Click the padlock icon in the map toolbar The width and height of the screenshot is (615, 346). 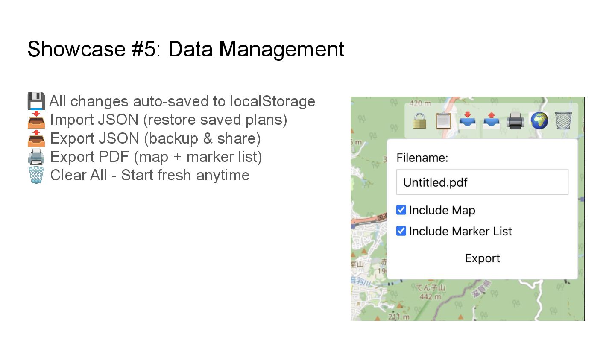tap(420, 121)
